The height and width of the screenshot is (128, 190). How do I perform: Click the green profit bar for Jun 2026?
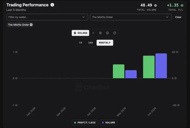tap(149, 67)
